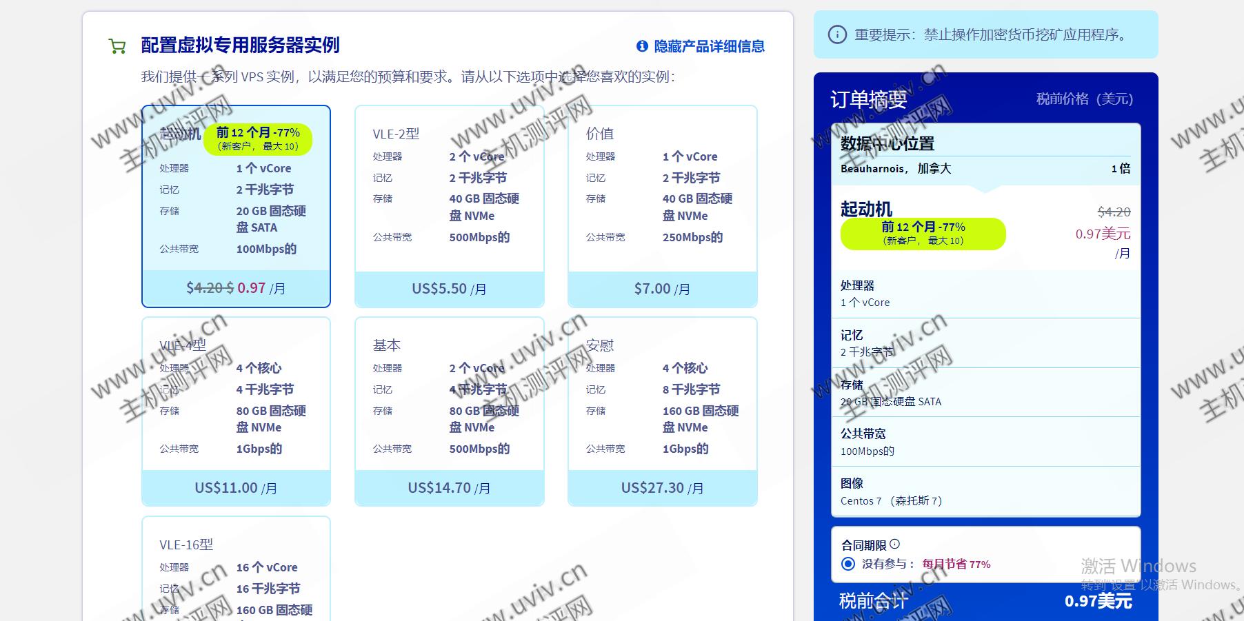
Task: Click the 图像 Centos 7 row in summary
Action: click(x=985, y=492)
